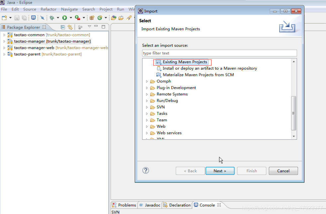Open the Run menu
326x214 pixels.
point(121,9)
